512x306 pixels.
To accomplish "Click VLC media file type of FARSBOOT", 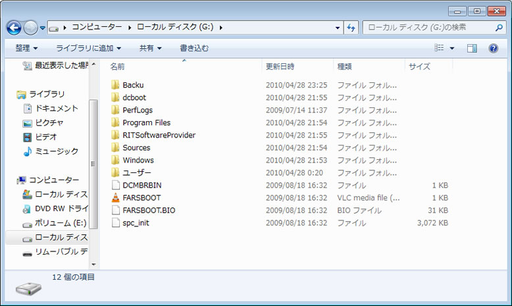I will pos(369,197).
